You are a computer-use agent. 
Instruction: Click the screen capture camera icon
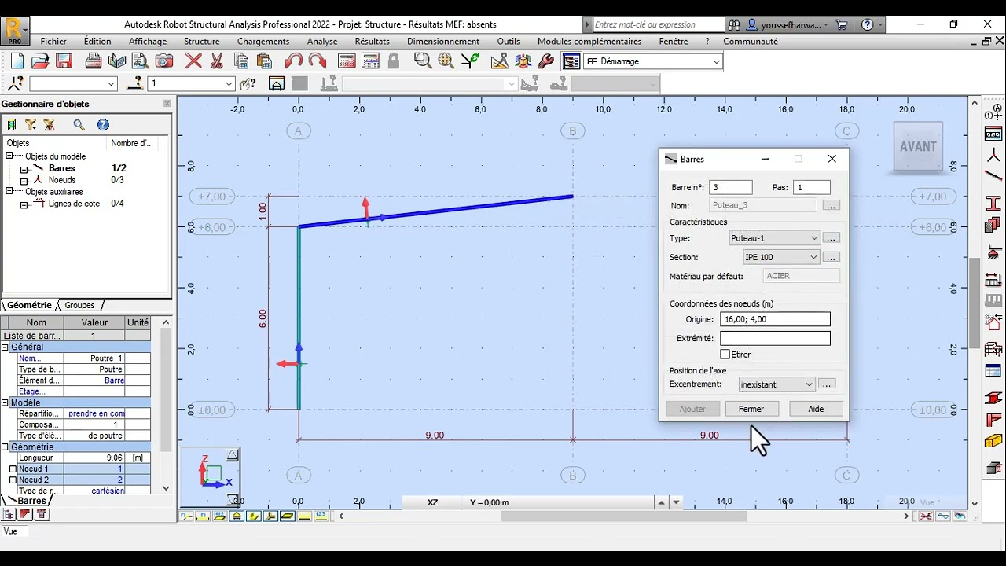pyautogui.click(x=163, y=61)
